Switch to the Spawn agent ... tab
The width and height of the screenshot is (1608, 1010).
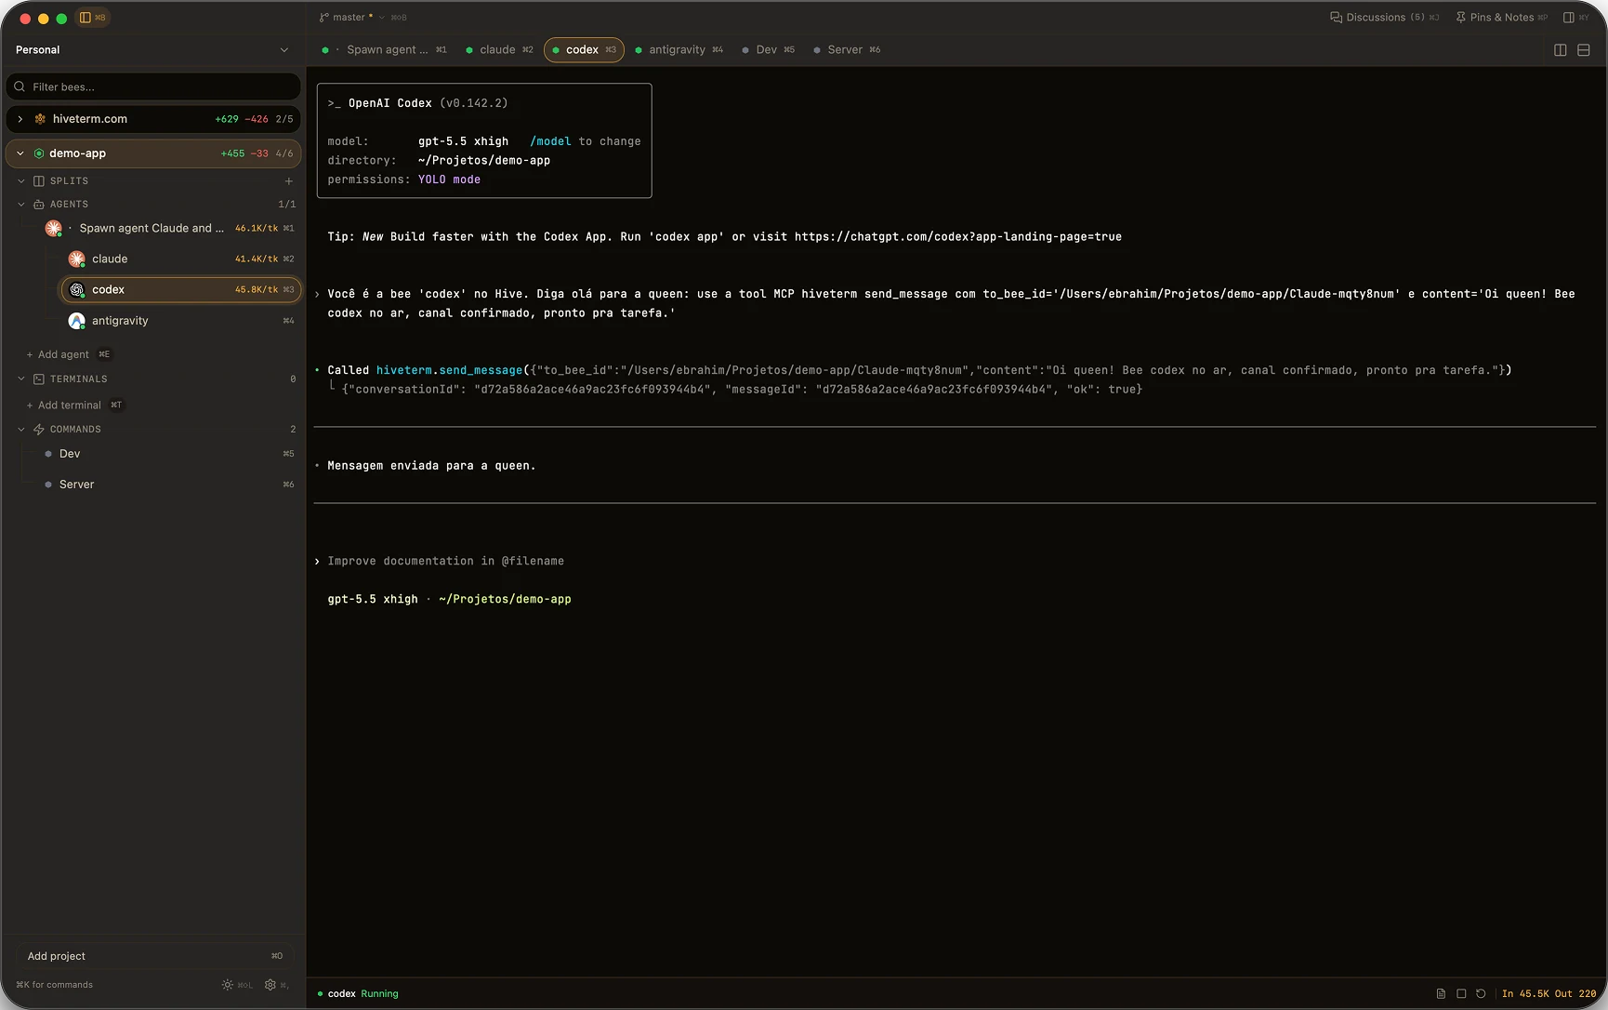click(x=385, y=50)
